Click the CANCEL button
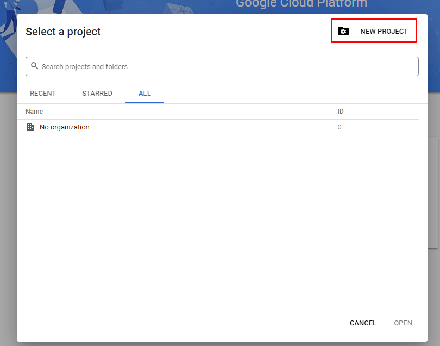 363,323
